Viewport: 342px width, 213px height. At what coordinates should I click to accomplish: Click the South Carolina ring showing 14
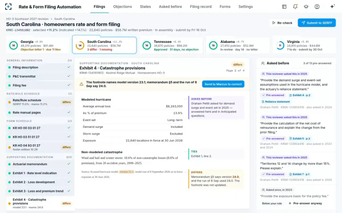tap(80, 45)
